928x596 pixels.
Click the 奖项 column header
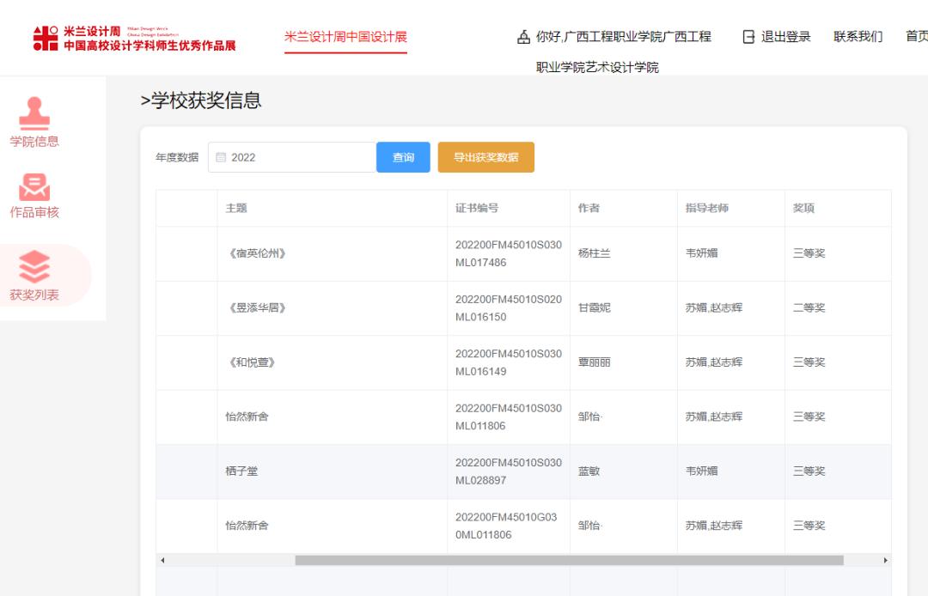804,209
